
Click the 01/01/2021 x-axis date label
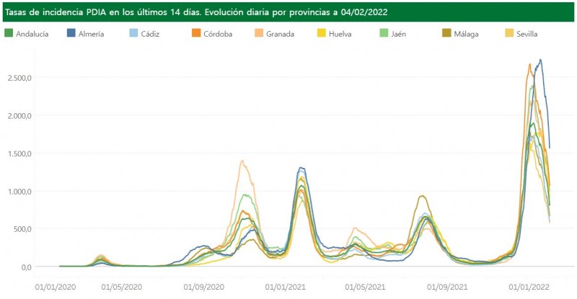point(286,286)
